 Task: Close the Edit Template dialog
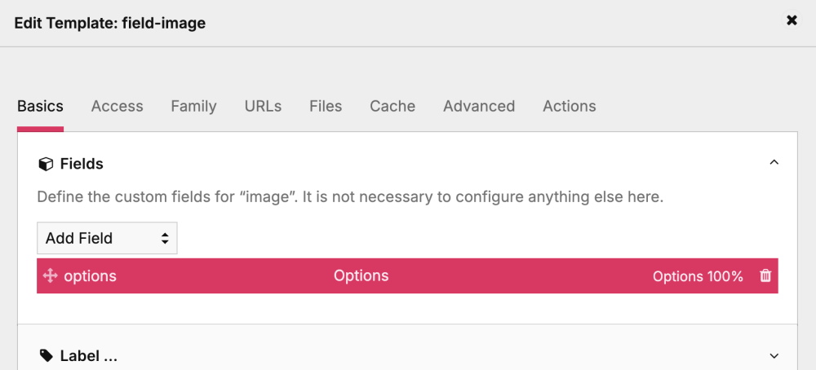pos(792,20)
